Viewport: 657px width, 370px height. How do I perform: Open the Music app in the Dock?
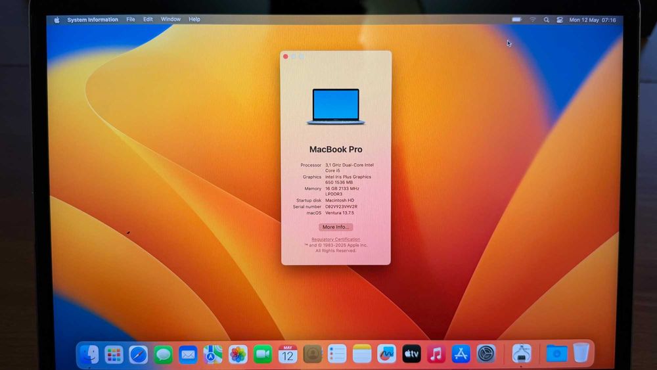point(436,354)
